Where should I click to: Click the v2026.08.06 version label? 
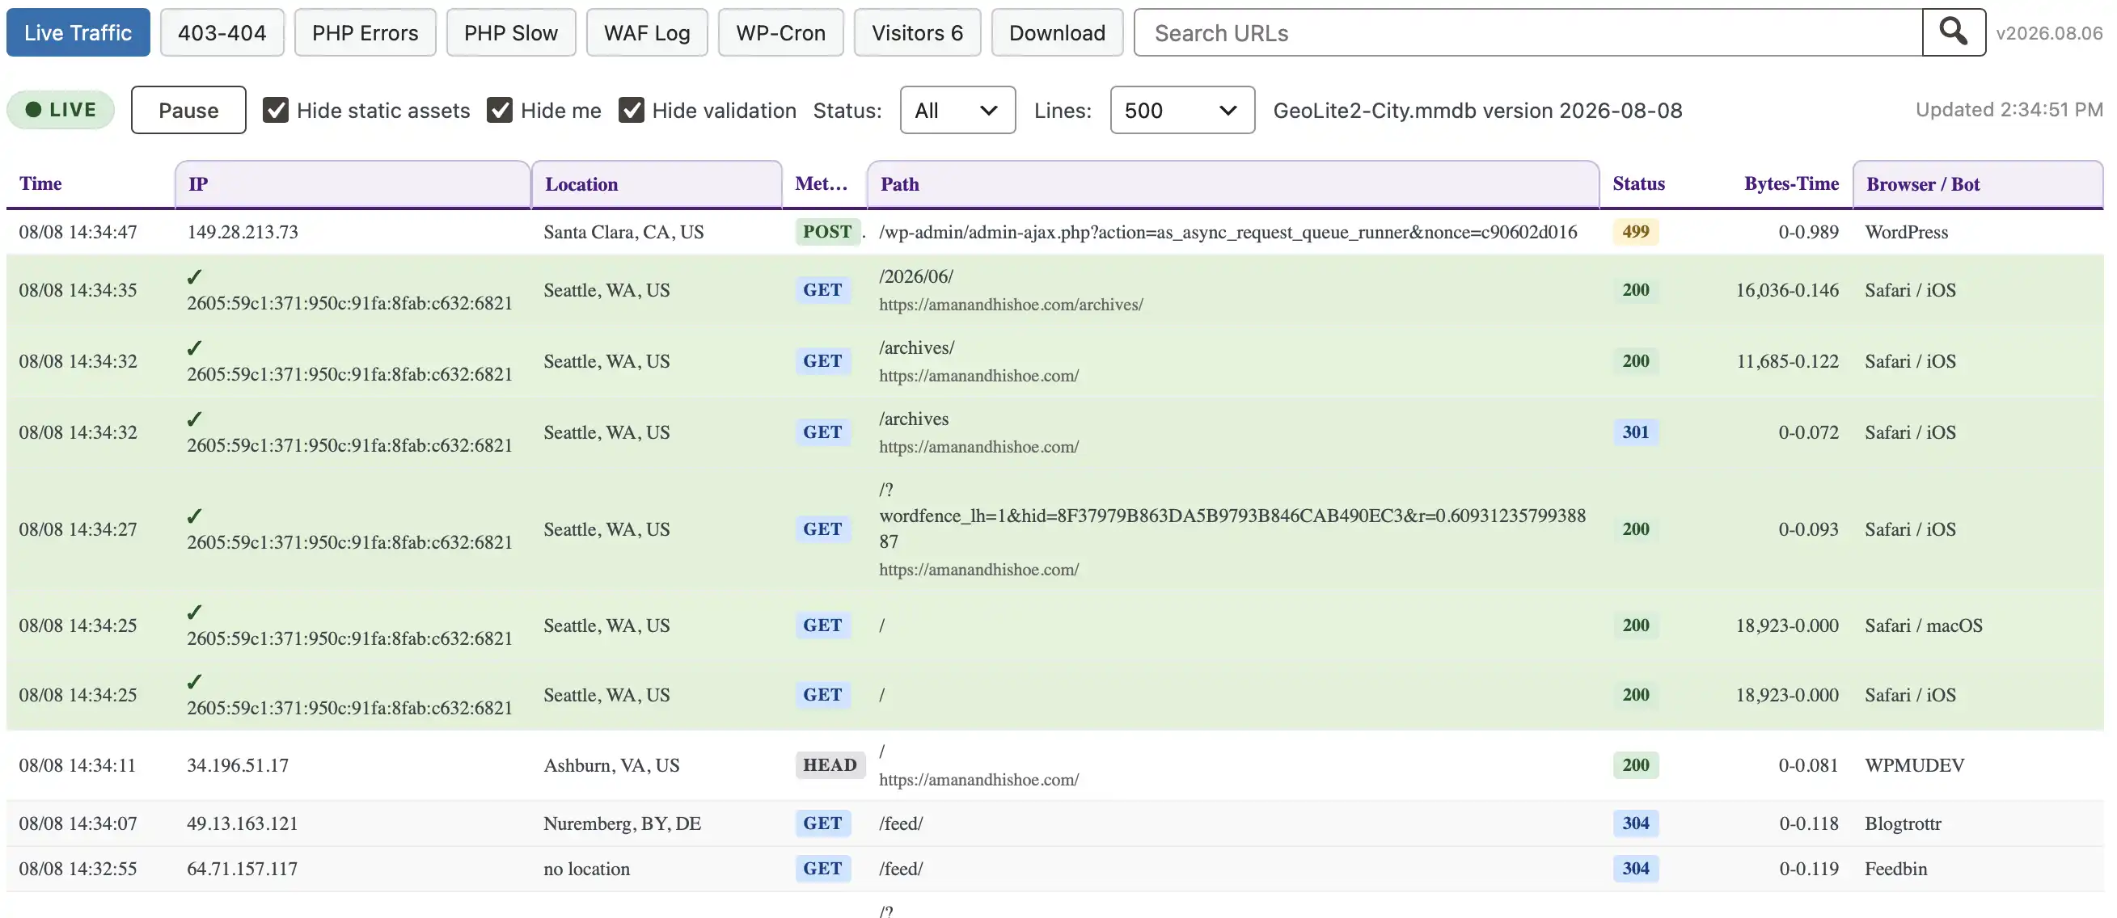click(2049, 33)
